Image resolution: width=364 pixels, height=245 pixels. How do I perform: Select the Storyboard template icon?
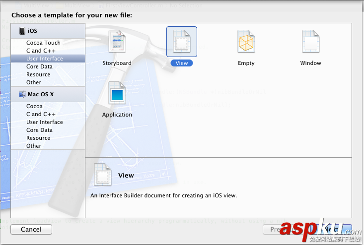117,42
